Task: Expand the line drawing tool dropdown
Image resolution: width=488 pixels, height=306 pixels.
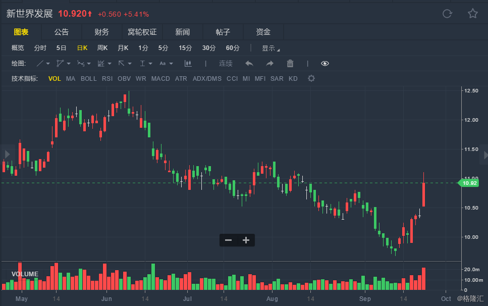Action: click(47, 64)
